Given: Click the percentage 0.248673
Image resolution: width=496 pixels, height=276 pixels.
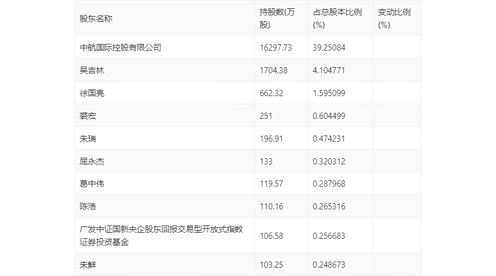Looking at the screenshot, I should pyautogui.click(x=329, y=265).
